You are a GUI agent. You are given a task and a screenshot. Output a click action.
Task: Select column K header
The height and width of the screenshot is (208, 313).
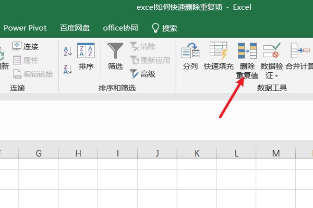(197, 153)
